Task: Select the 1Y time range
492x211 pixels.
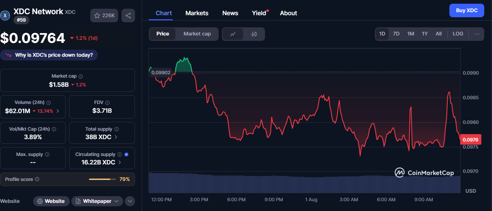Action: click(x=425, y=34)
